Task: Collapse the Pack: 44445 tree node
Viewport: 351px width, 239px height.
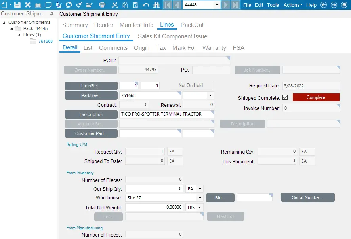Action: tap(11, 29)
